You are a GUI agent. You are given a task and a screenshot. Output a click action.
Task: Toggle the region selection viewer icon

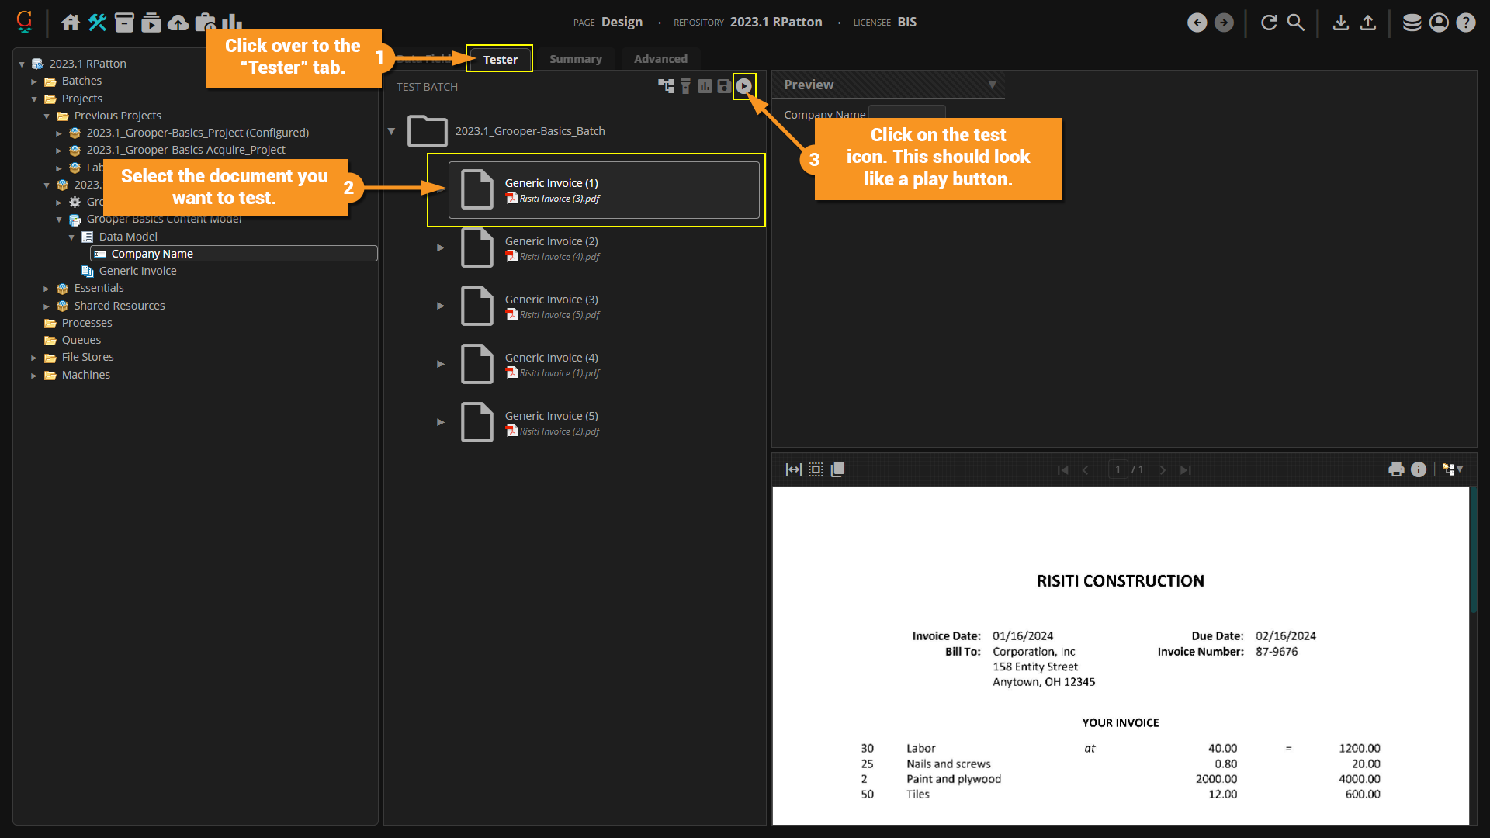[x=816, y=469]
